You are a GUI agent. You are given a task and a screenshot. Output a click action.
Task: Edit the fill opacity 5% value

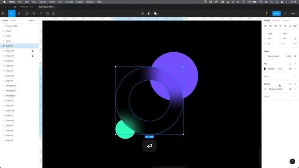pos(280,69)
